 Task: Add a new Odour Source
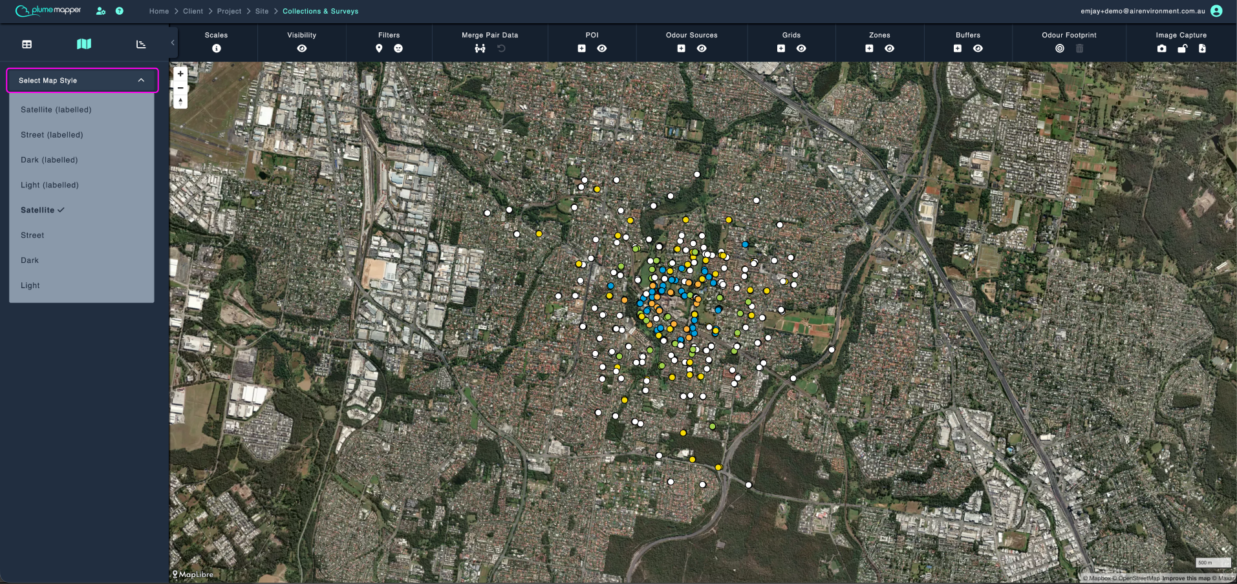click(682, 48)
